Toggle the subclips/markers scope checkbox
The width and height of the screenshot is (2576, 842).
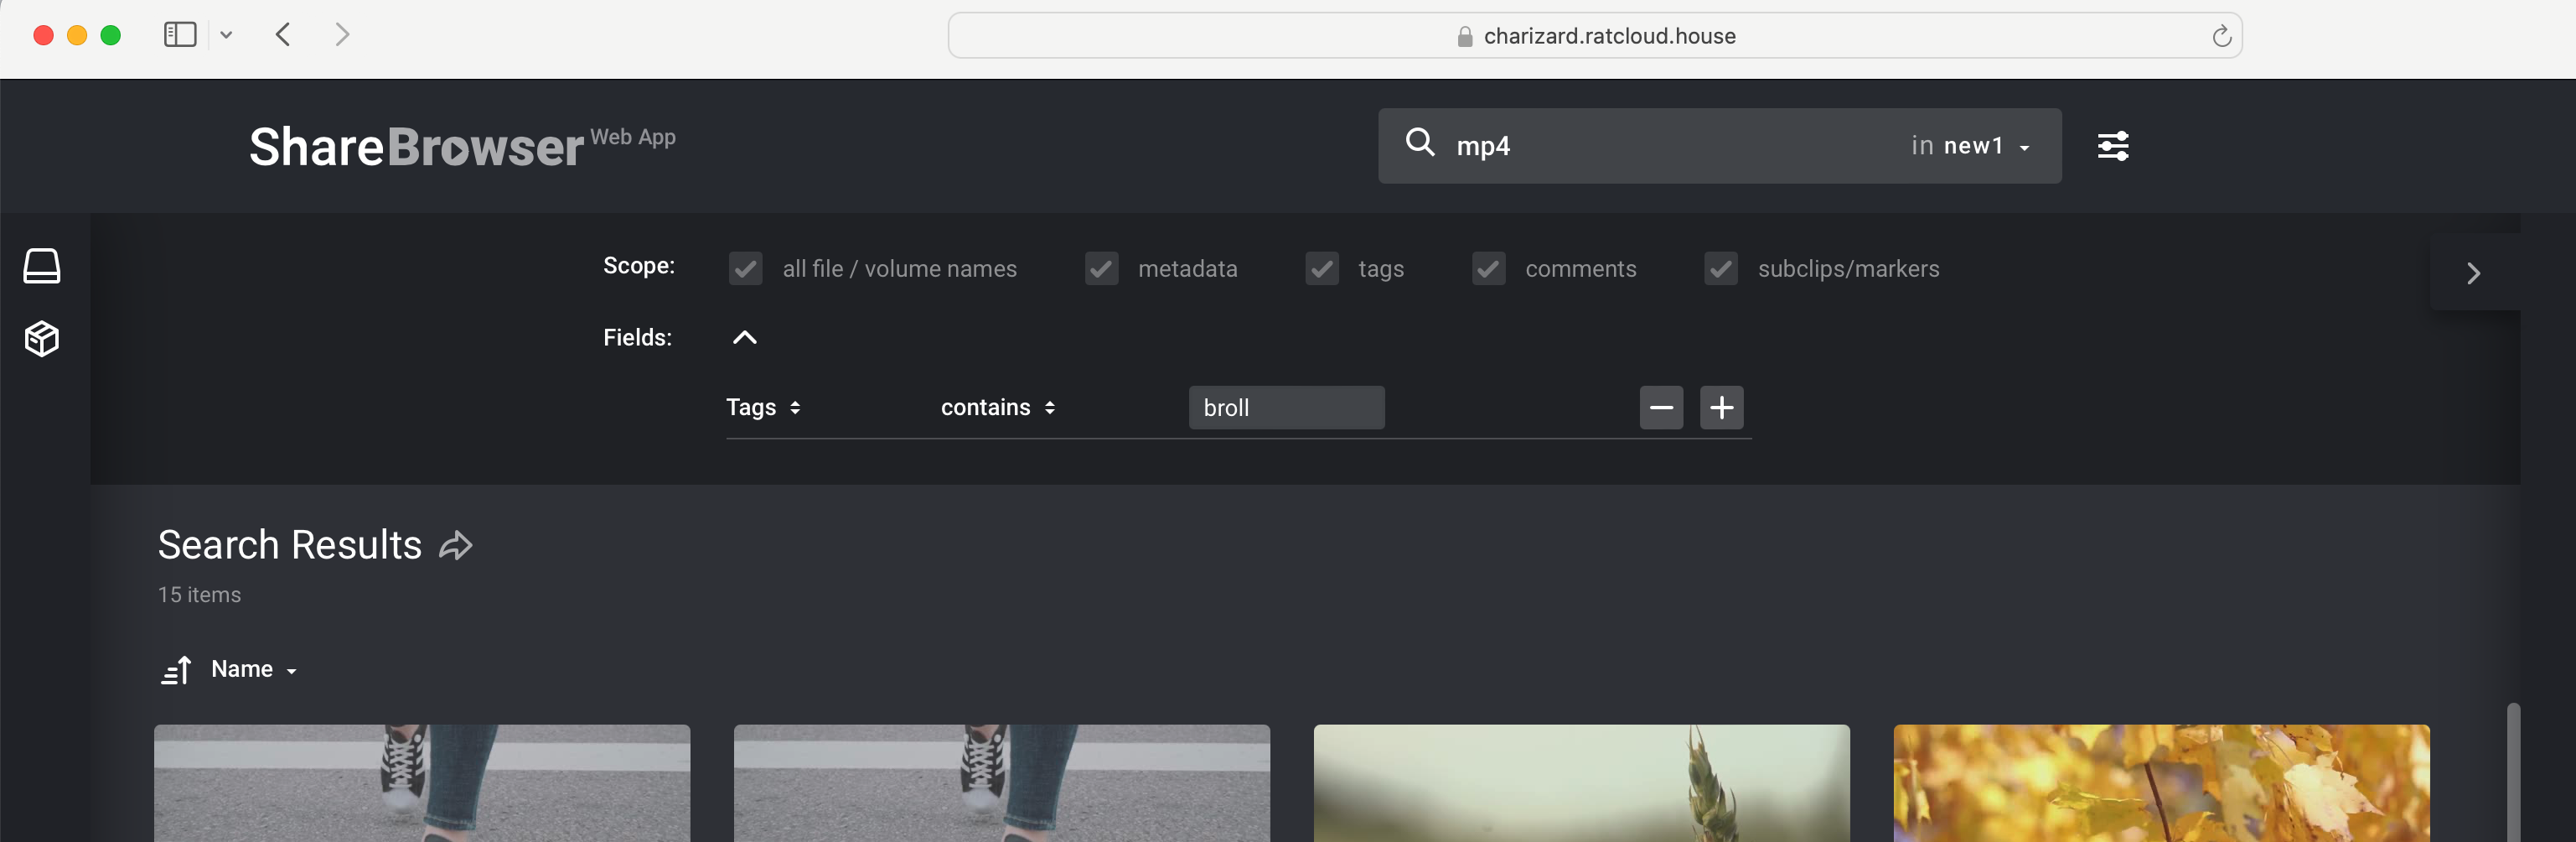tap(1720, 268)
